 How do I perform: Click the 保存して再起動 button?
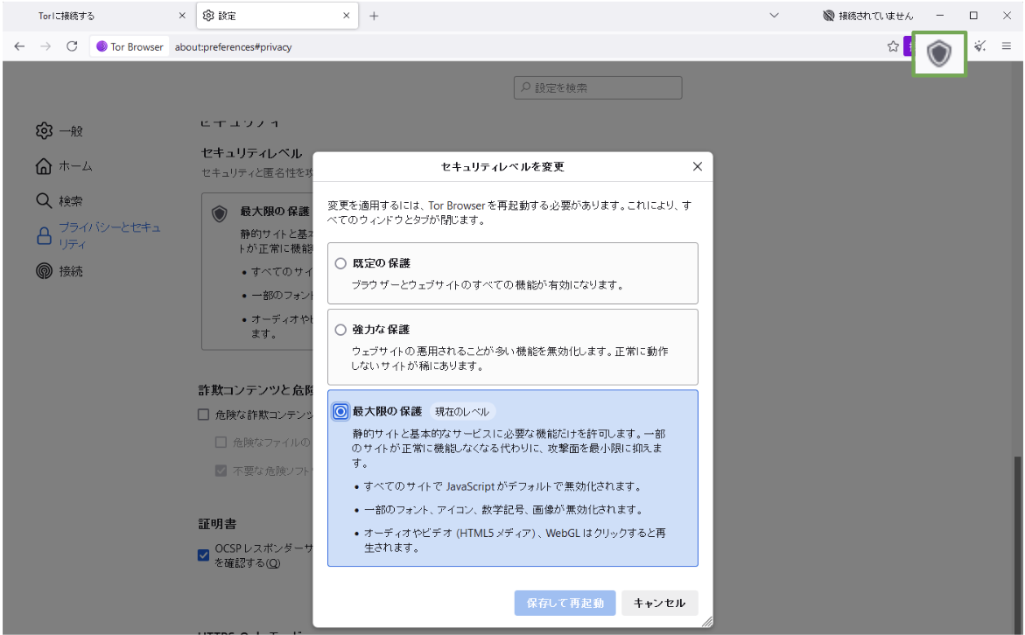pos(565,603)
